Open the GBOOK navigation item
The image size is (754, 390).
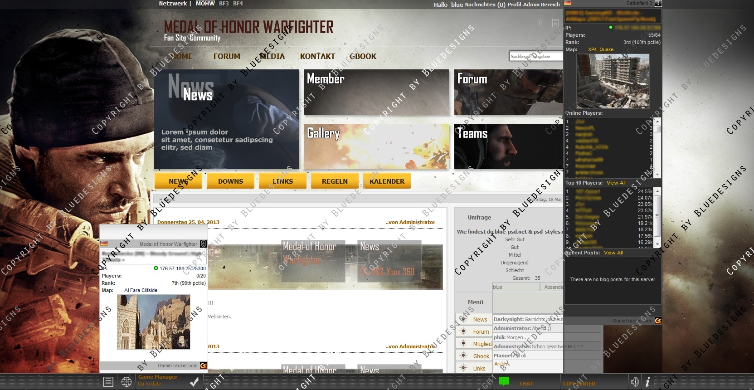click(363, 56)
